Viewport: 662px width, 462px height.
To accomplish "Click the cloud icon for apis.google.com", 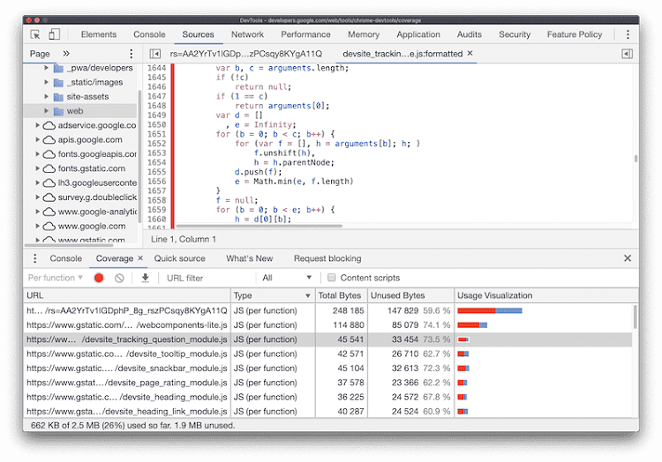I will (49, 140).
